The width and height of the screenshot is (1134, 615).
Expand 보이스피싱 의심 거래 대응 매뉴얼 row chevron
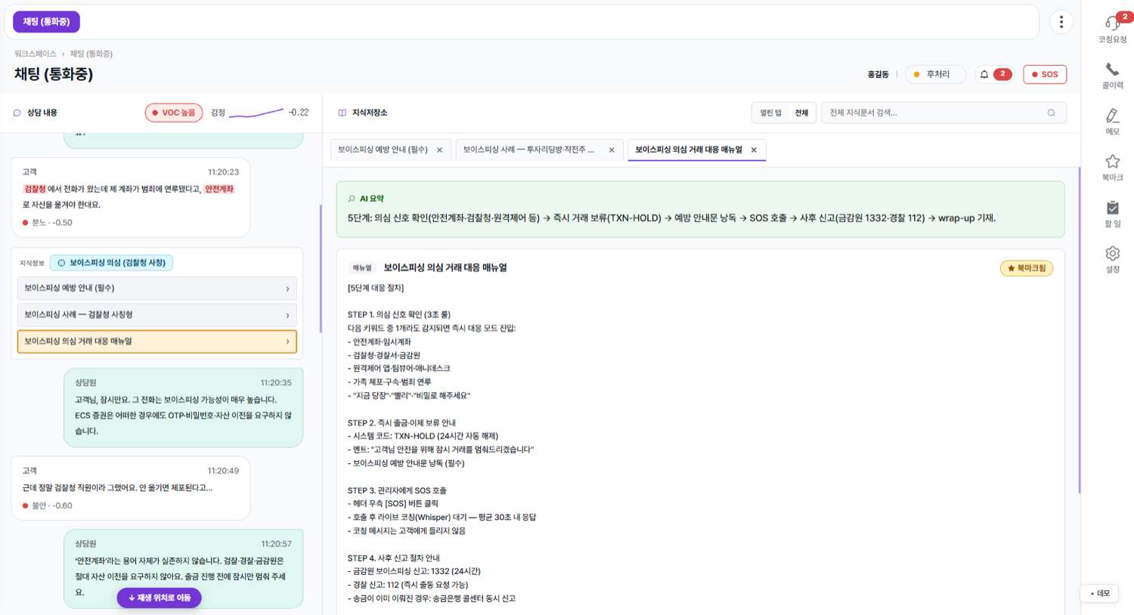tap(287, 341)
